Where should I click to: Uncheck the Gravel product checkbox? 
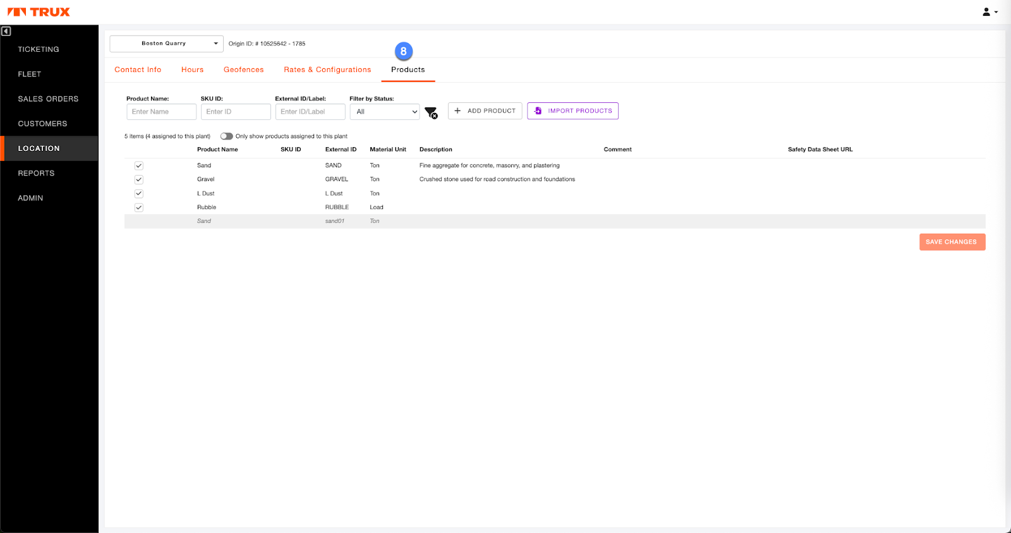(x=139, y=179)
